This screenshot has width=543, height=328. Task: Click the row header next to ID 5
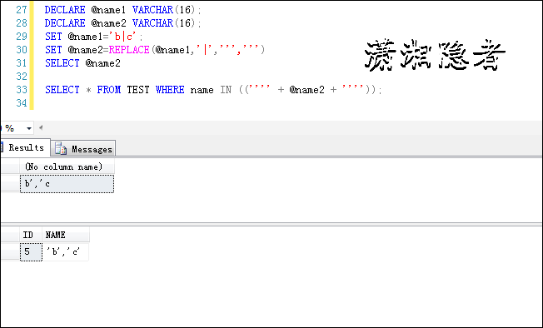10,252
